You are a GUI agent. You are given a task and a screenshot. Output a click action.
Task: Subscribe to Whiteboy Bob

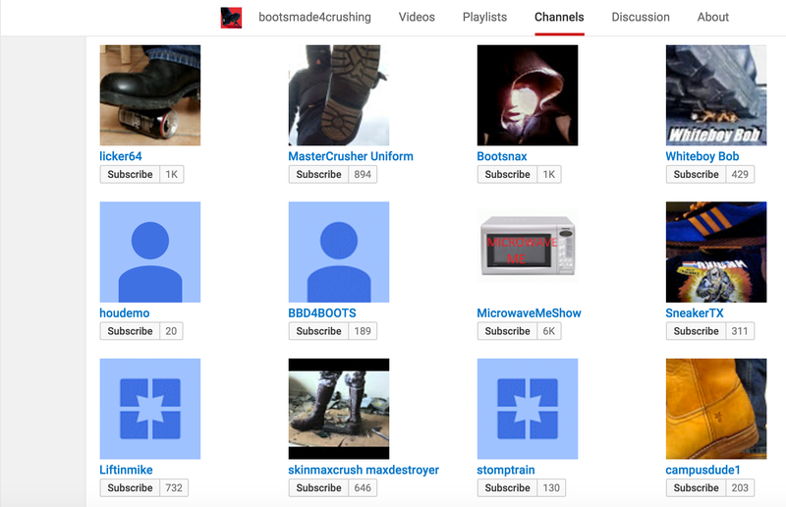pyautogui.click(x=696, y=175)
